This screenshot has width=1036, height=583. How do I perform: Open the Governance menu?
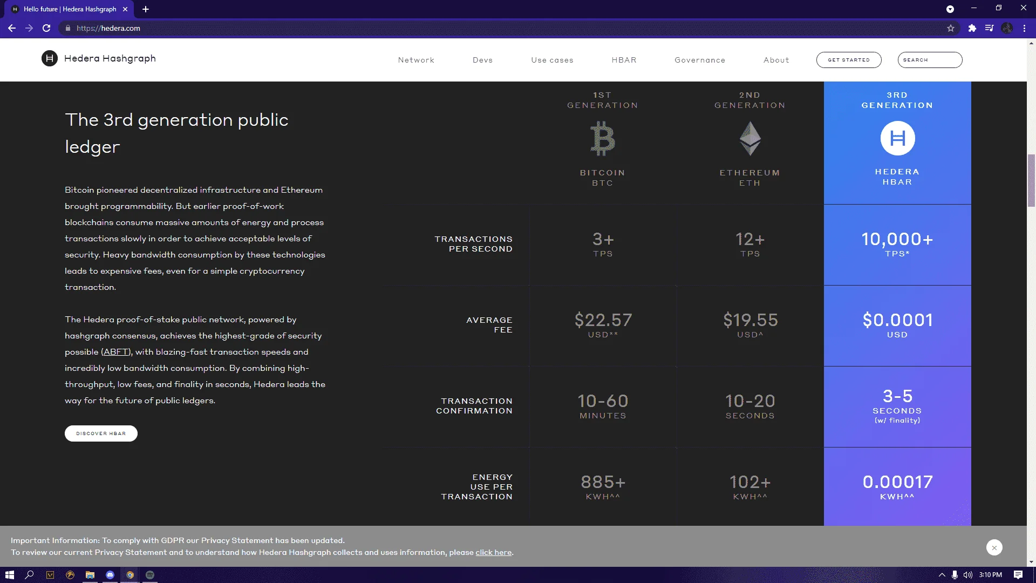700,60
